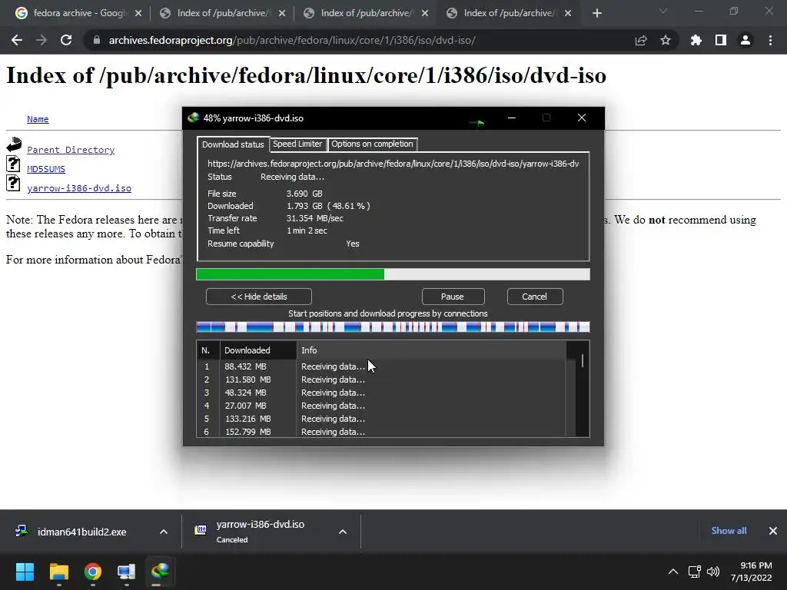Screen dimensions: 787x590
Task: Open the Chrome three-dot menu
Action: [770, 40]
